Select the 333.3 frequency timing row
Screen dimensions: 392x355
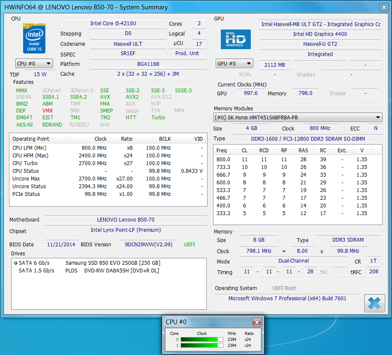click(x=297, y=213)
